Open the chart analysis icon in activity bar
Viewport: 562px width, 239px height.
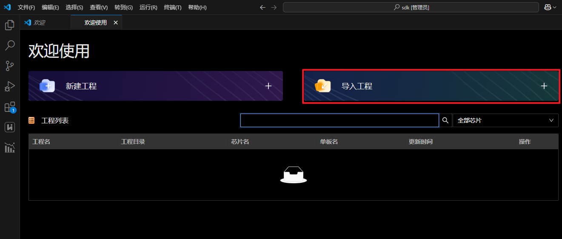[x=9, y=148]
